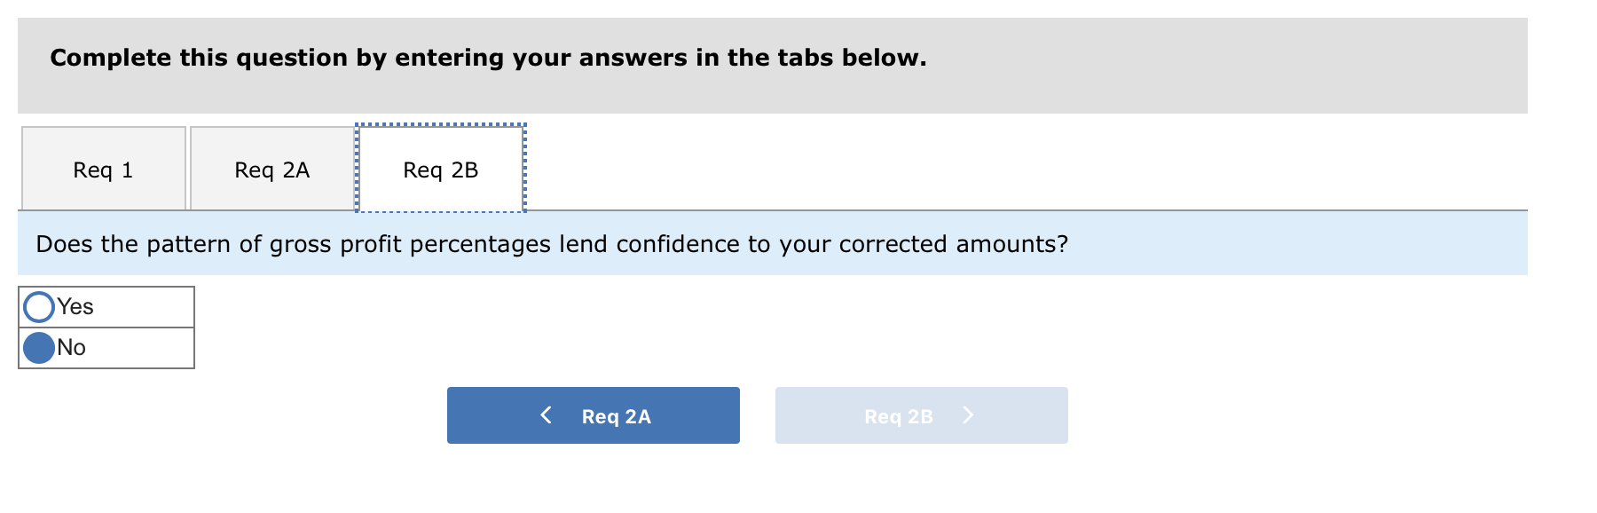The width and height of the screenshot is (1597, 513).
Task: Click the previous Req 2A navigation button
Action: click(x=593, y=415)
